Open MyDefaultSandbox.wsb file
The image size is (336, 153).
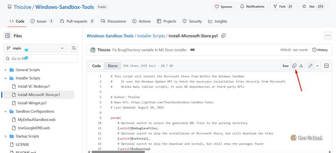[36, 120]
